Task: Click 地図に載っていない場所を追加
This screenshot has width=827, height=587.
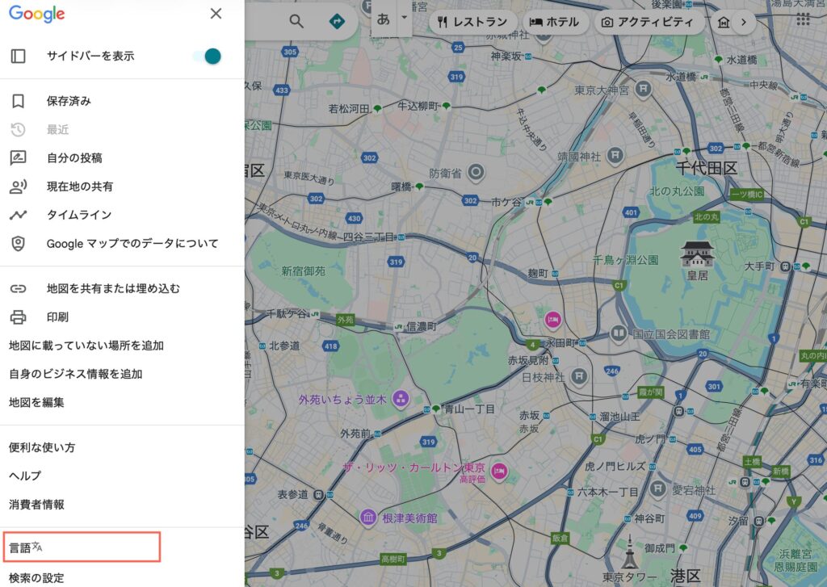Action: 86,346
